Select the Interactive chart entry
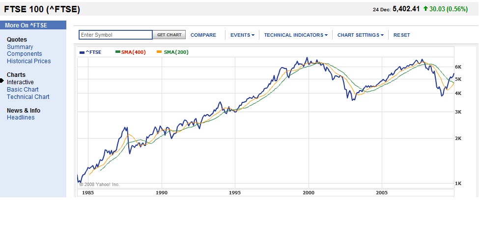This screenshot has width=479, height=235. tap(20, 82)
